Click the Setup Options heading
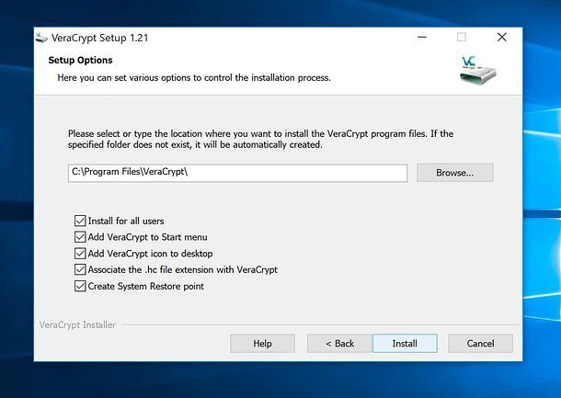 tap(81, 60)
